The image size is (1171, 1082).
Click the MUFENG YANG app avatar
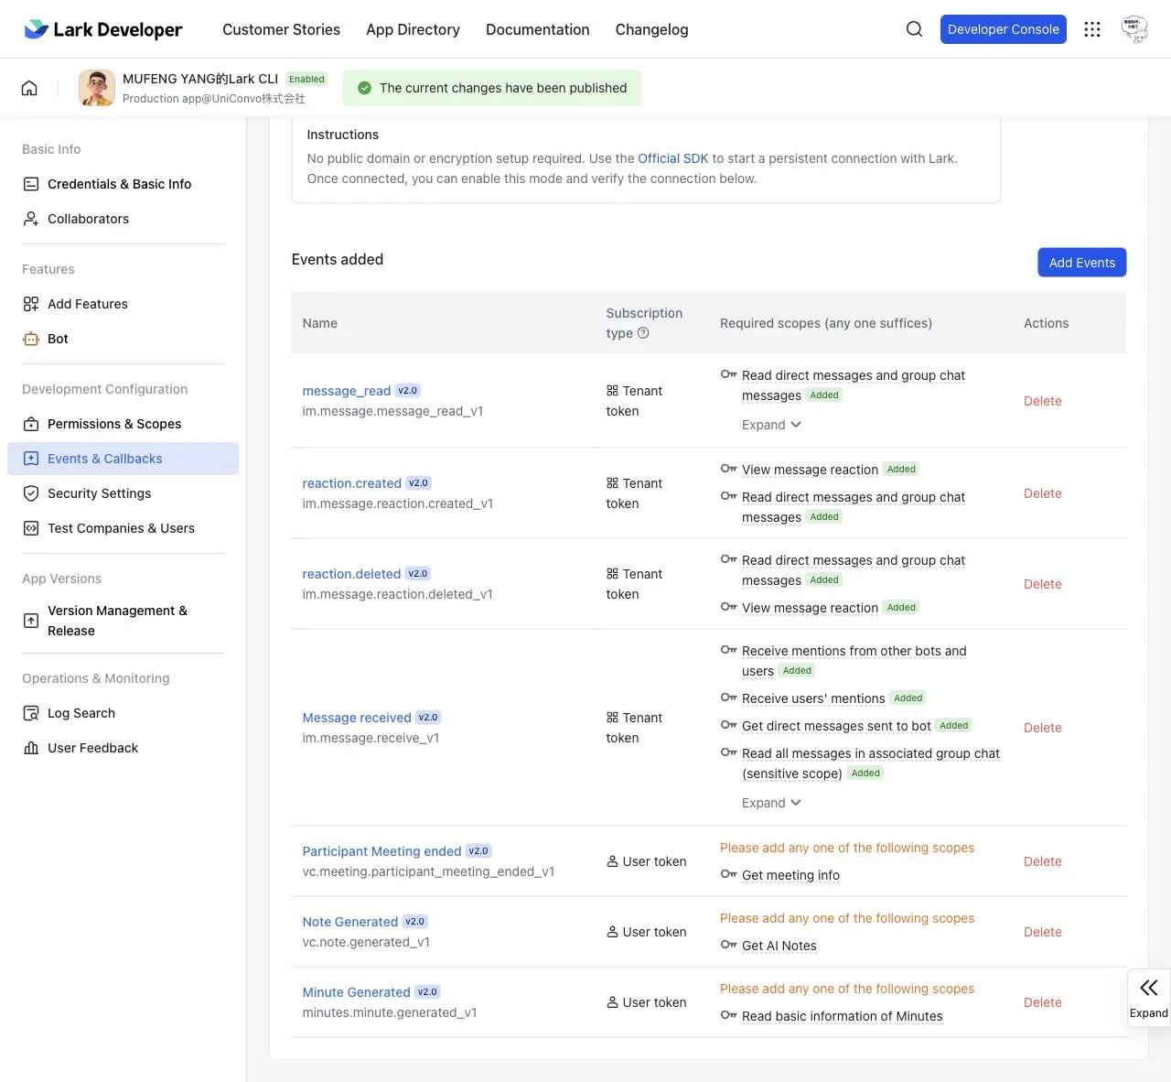(97, 88)
